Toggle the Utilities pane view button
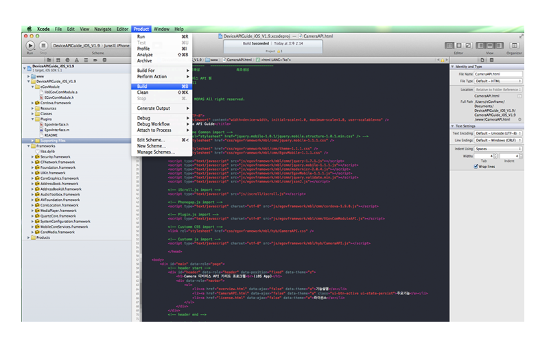Viewport: 549px width, 343px height. (x=498, y=45)
